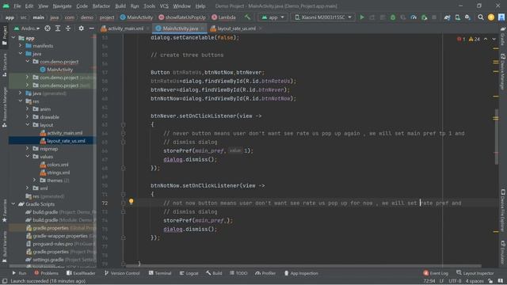Viewport: 507px width, 285px height.
Task: Go to the previous highlighted error arrow
Action: pyautogui.click(x=486, y=39)
